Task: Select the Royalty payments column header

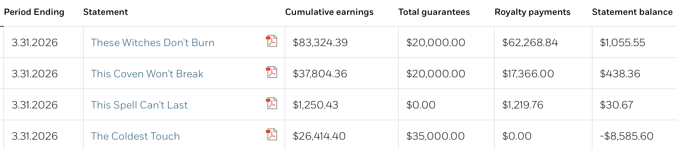Action: coord(532,12)
